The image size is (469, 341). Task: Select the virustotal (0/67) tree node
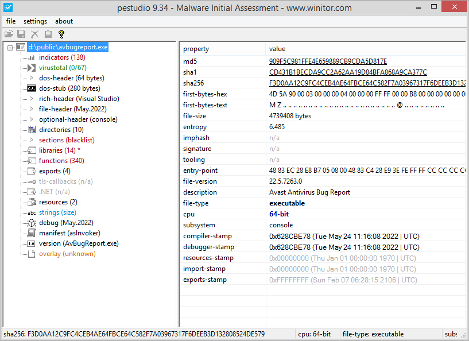click(x=63, y=68)
